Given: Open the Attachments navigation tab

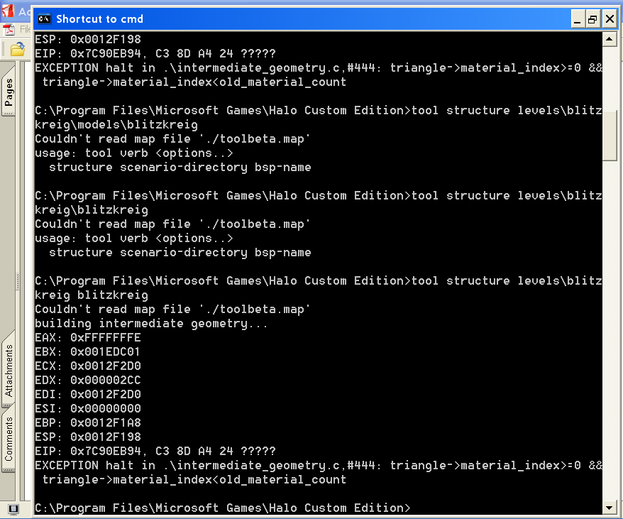Looking at the screenshot, I should coord(9,371).
